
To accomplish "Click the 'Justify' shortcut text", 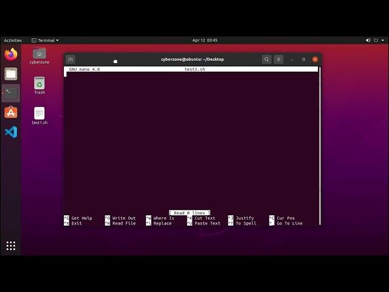I will (244, 218).
